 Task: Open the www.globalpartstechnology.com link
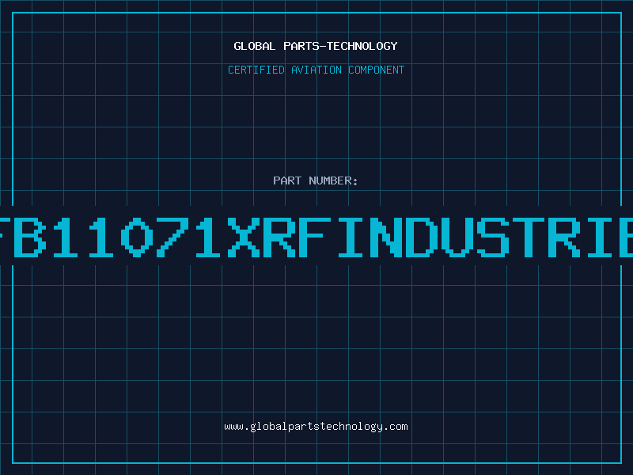coord(316,427)
